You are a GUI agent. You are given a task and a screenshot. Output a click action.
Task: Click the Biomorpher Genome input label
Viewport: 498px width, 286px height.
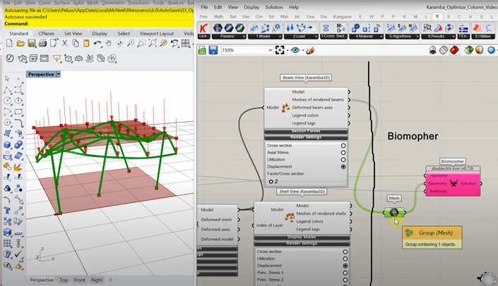[x=439, y=175]
